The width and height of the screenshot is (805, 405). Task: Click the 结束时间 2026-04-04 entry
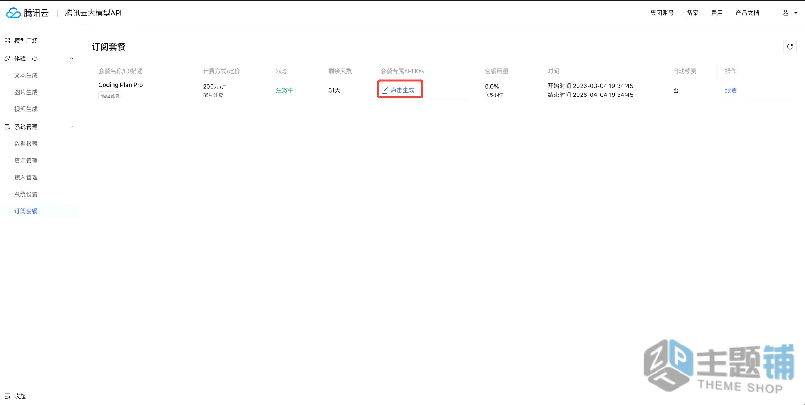590,95
